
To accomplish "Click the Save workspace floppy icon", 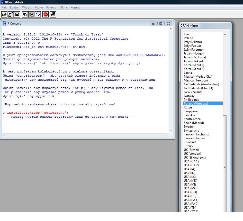I will click(x=17, y=14).
